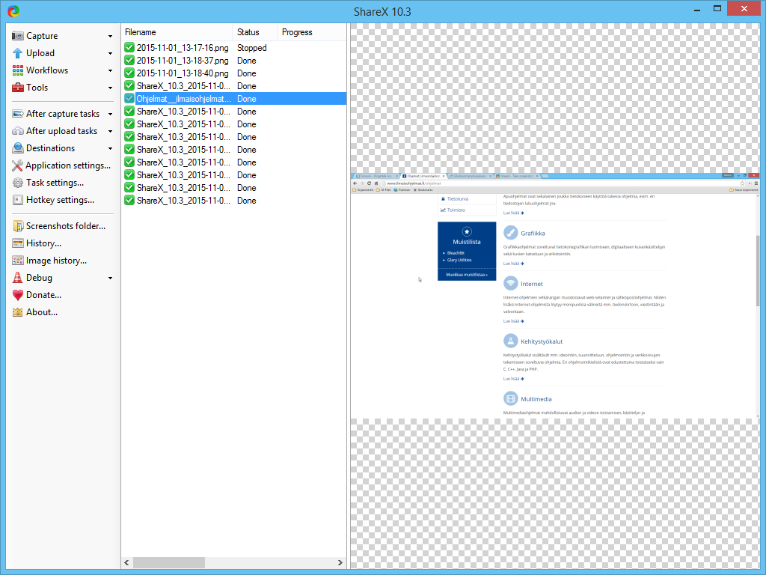766x575 pixels.
Task: Expand the Upload submenu arrow
Action: (111, 53)
